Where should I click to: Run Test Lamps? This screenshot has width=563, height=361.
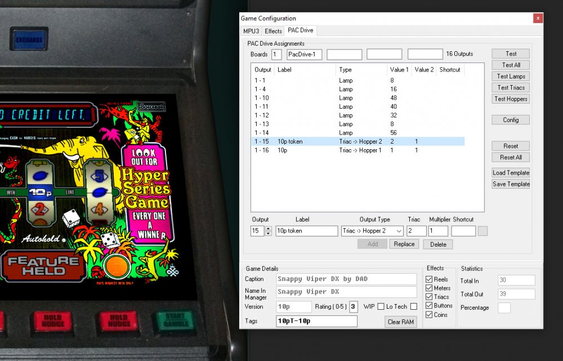click(511, 76)
